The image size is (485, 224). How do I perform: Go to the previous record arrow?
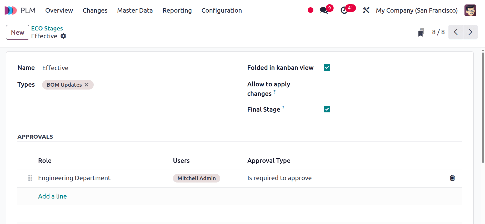pos(456,32)
